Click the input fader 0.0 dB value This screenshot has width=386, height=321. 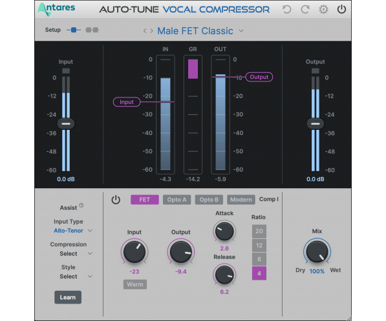click(66, 179)
